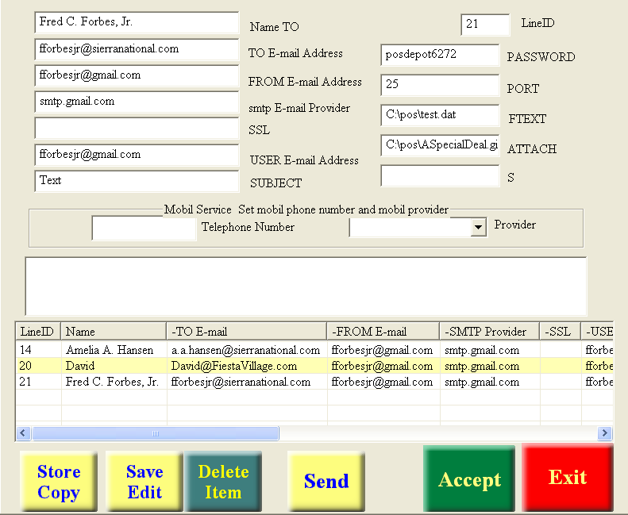Click the yellow Send button
628x515 pixels.
(x=326, y=481)
